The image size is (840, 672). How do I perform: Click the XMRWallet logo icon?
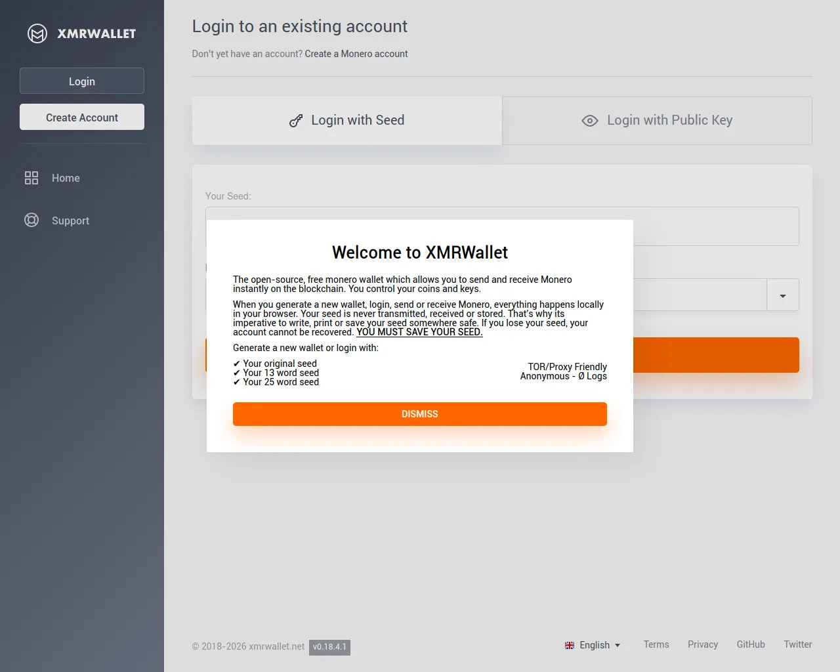click(x=37, y=33)
